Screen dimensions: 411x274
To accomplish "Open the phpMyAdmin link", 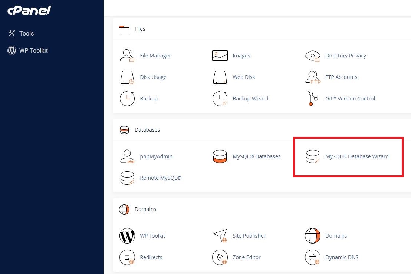I will point(156,156).
